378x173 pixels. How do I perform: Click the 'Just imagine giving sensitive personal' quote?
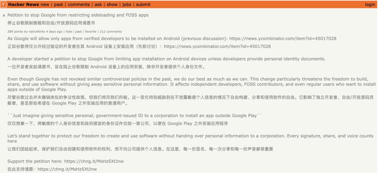click(134, 116)
